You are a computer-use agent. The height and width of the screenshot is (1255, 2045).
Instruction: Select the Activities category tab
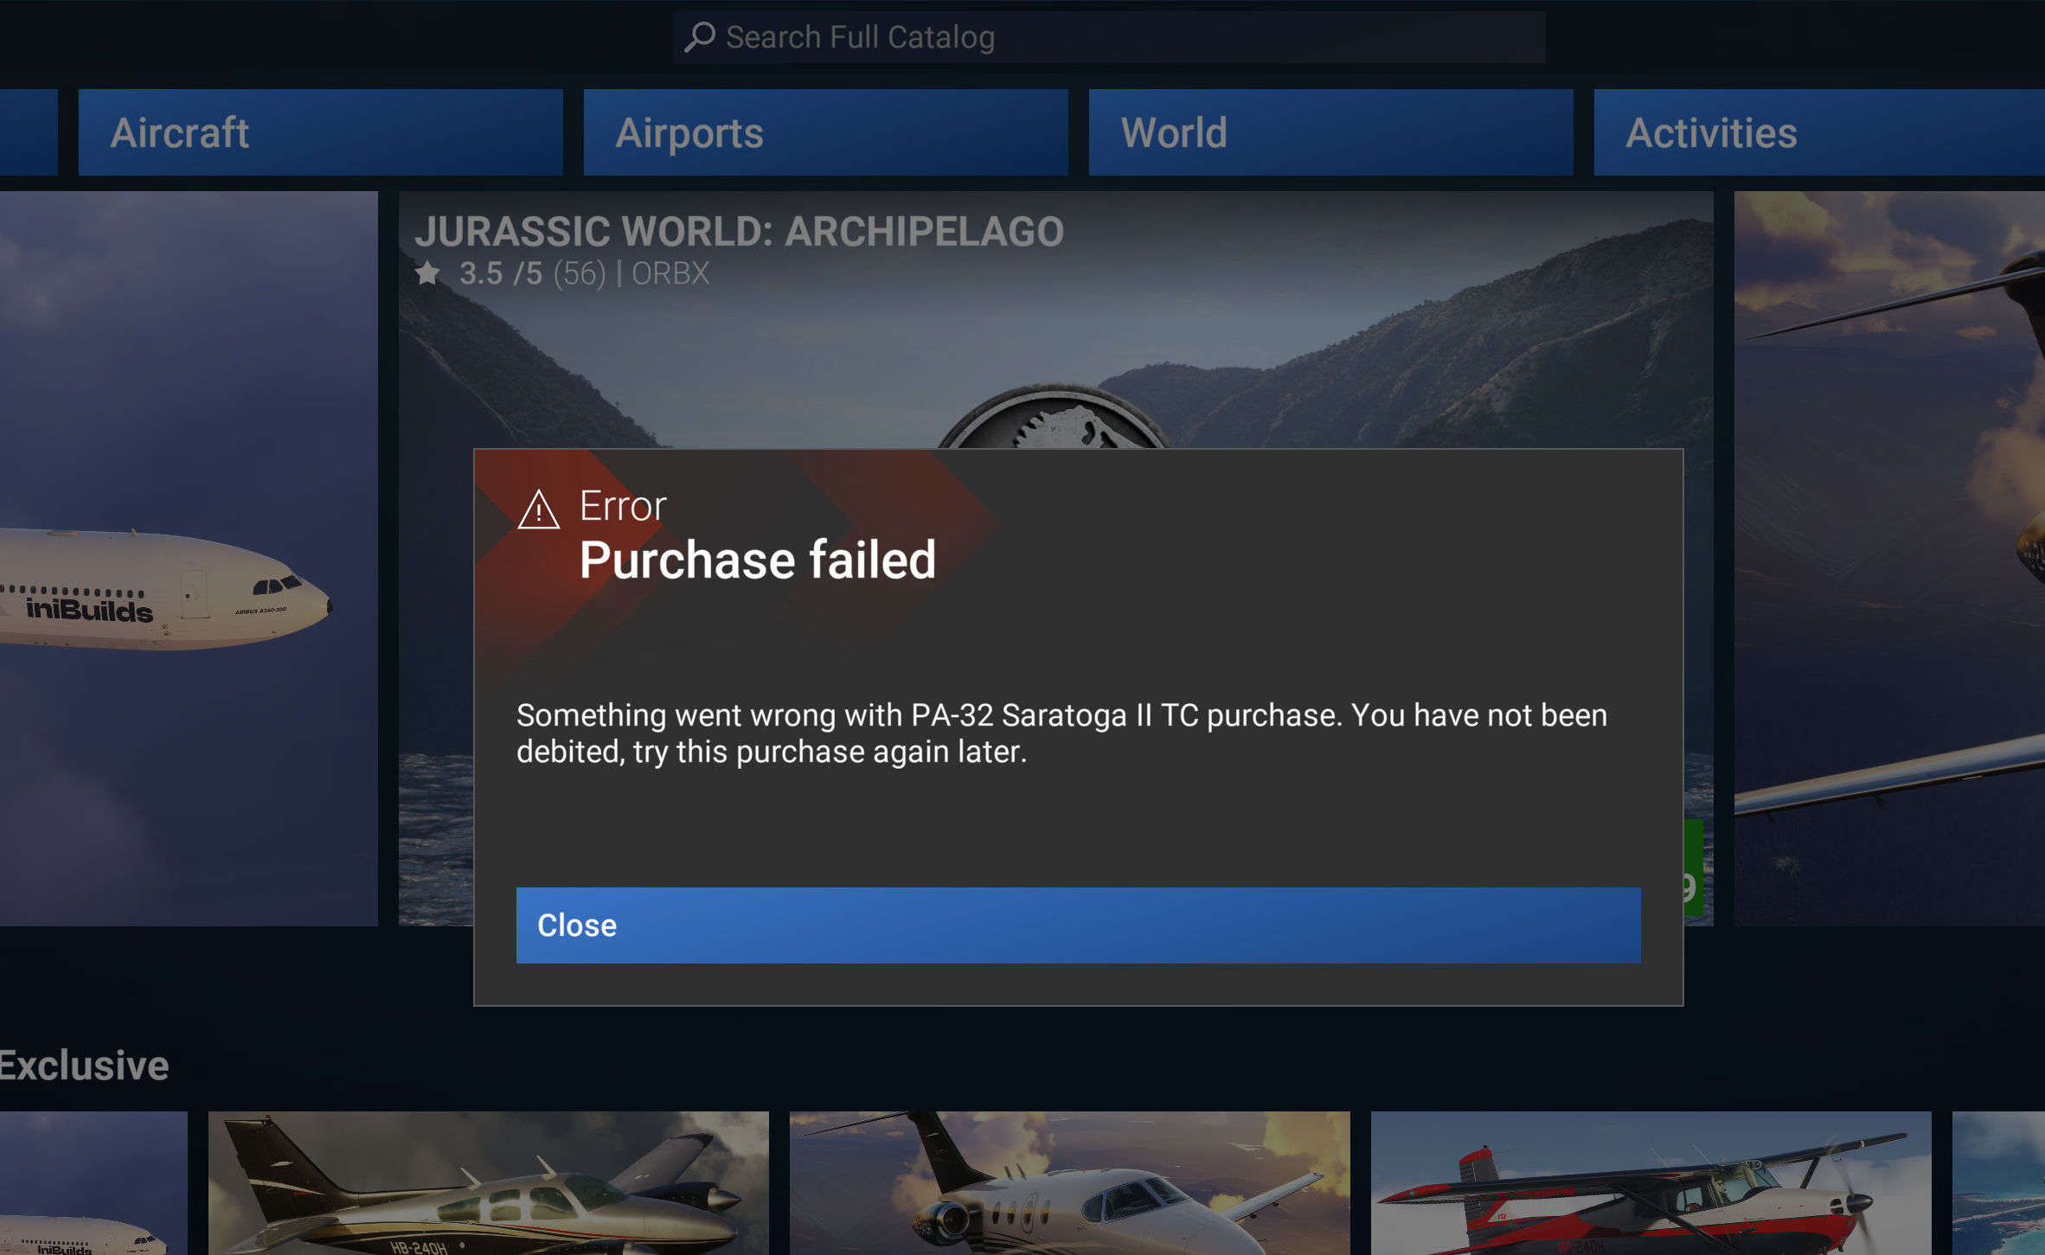coord(1819,132)
